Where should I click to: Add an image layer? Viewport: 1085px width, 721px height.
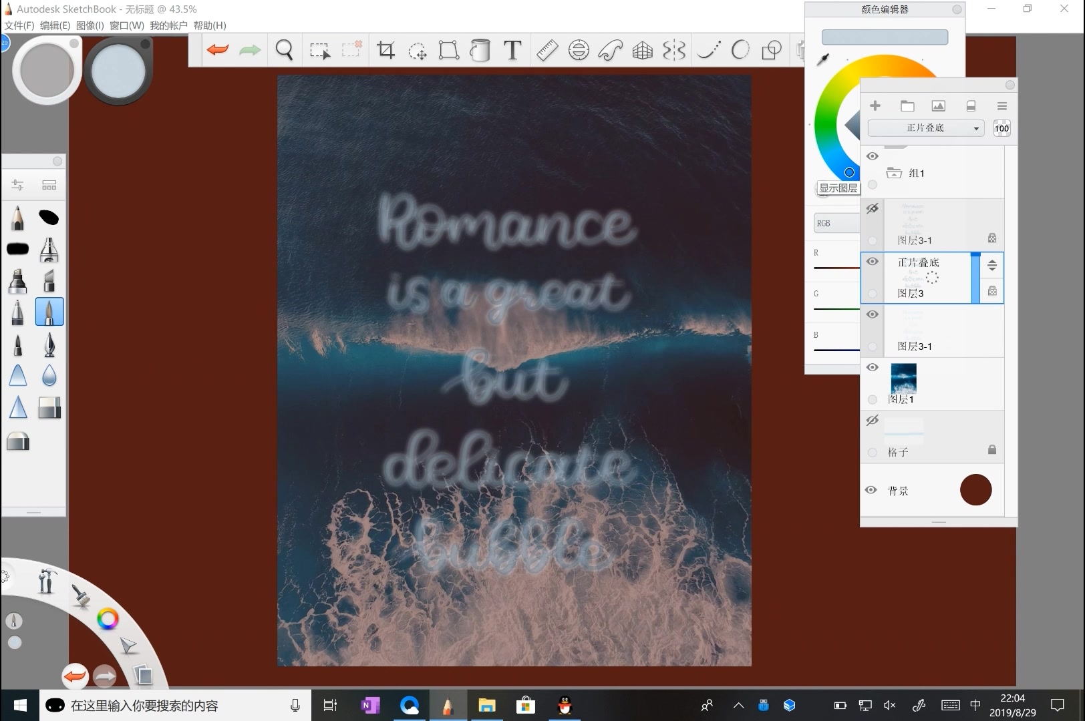point(939,105)
